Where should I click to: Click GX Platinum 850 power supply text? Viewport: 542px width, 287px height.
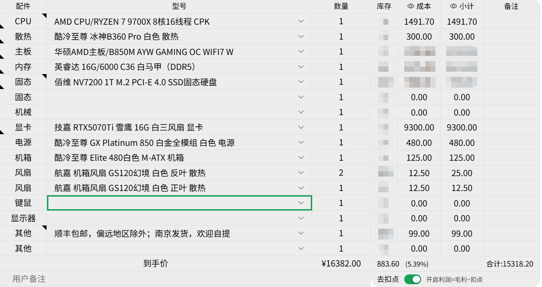pyautogui.click(x=145, y=143)
